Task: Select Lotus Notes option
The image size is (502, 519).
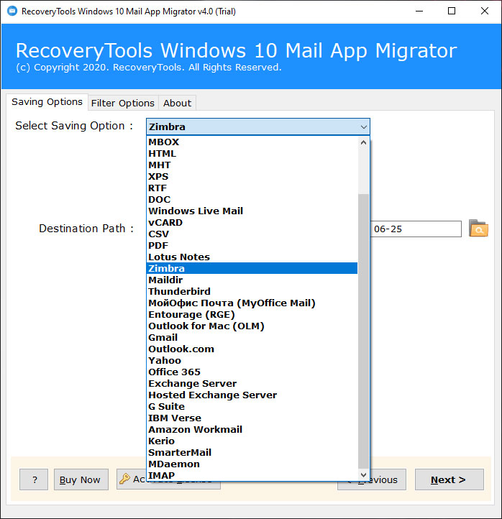Action: point(252,257)
